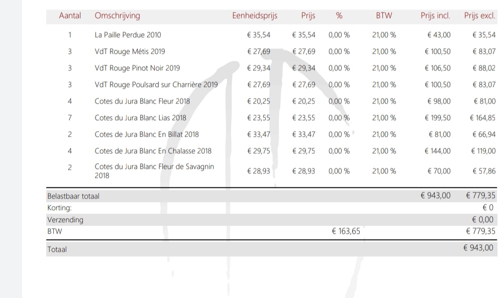Click the Aantal column header
The width and height of the screenshot is (504, 298).
pos(70,16)
